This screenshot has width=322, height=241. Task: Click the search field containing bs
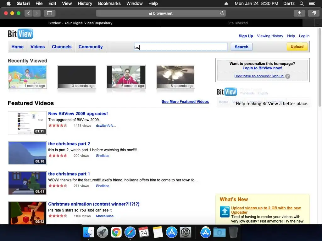(181, 47)
